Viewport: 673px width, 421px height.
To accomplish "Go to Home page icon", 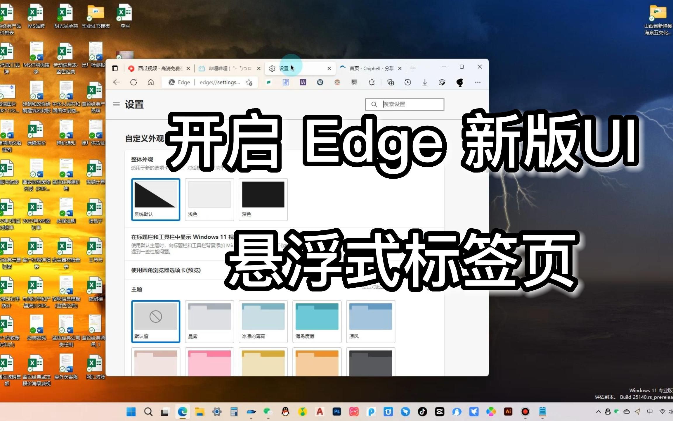I will pyautogui.click(x=150, y=82).
